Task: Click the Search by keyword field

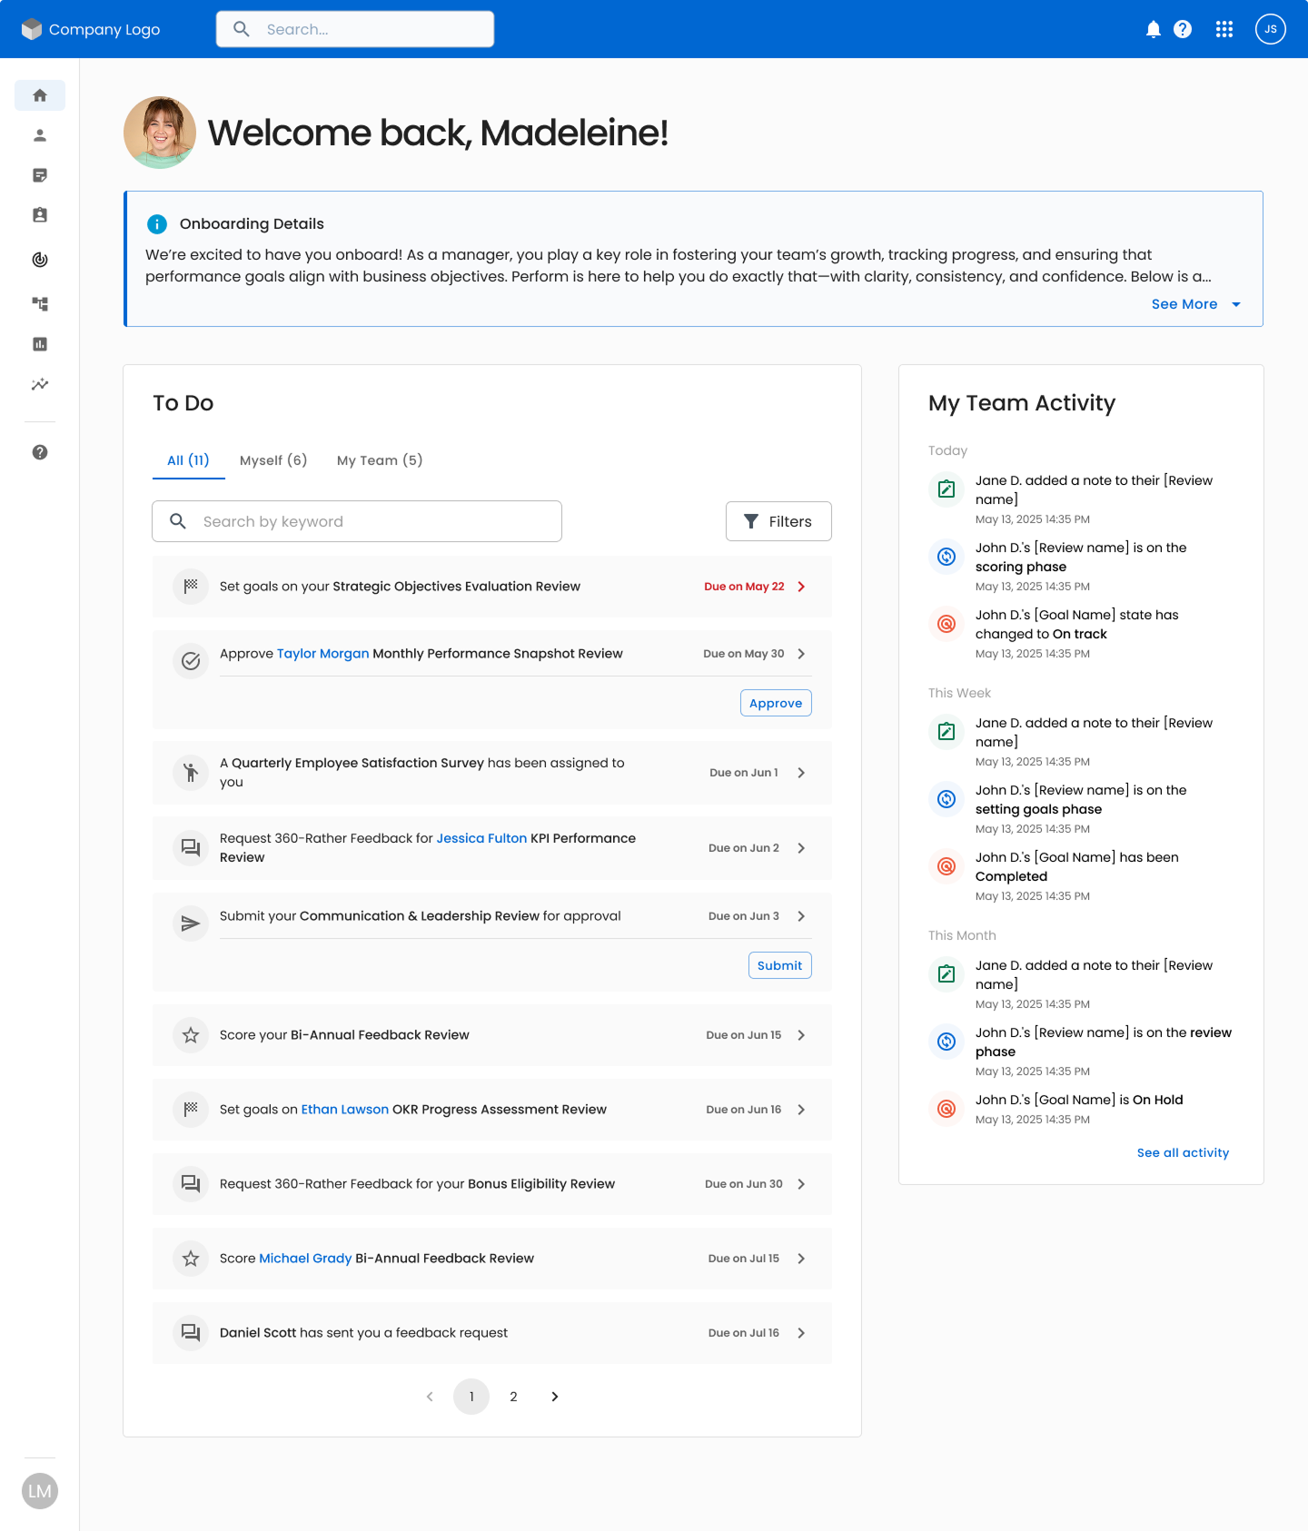Action: (357, 521)
